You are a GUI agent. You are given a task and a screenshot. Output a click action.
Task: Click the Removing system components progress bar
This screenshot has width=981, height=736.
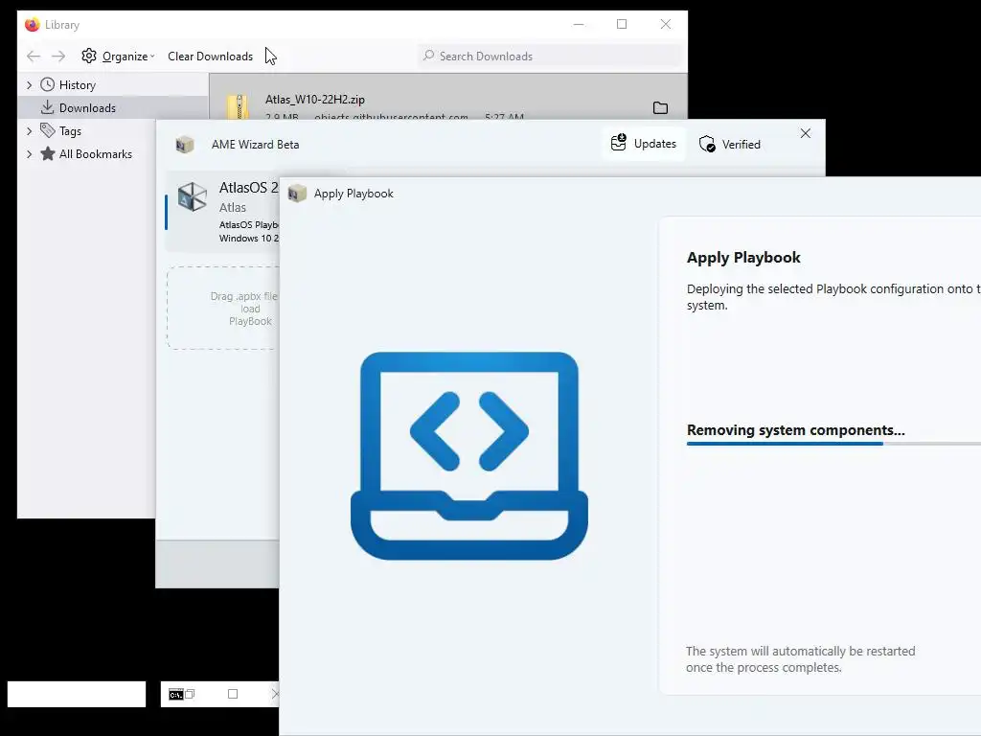pyautogui.click(x=833, y=443)
